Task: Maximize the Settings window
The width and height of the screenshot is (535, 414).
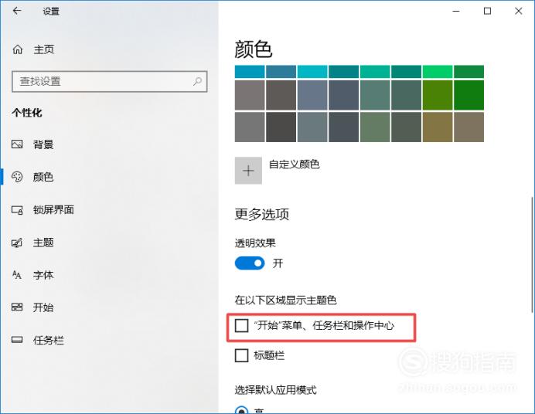Action: click(x=488, y=12)
